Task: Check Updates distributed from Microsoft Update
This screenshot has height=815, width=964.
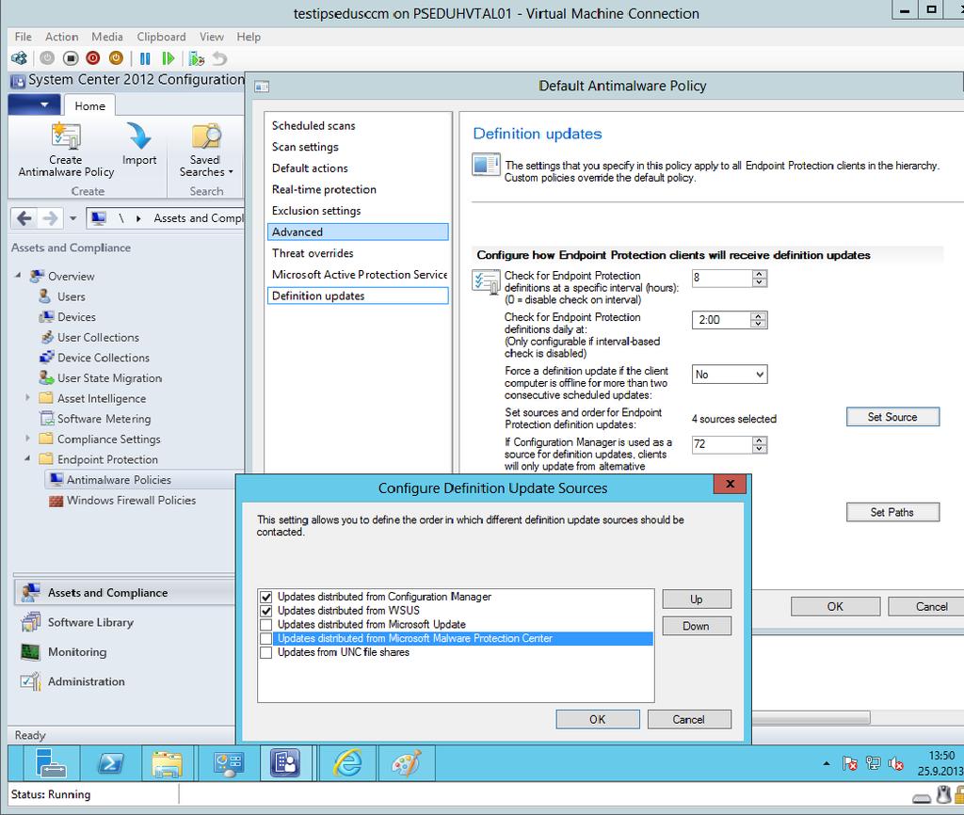Action: coord(265,625)
